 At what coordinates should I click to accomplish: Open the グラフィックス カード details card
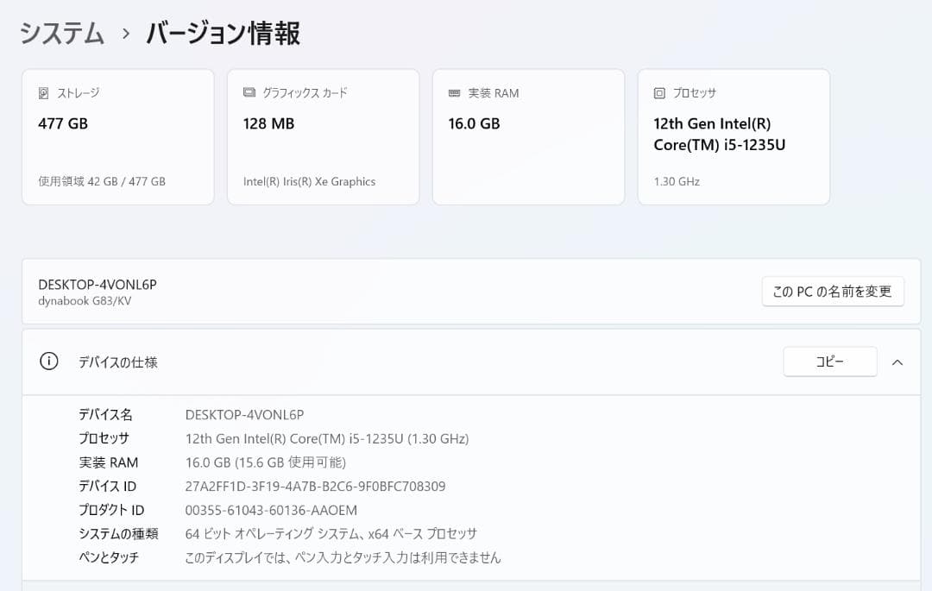coord(323,136)
